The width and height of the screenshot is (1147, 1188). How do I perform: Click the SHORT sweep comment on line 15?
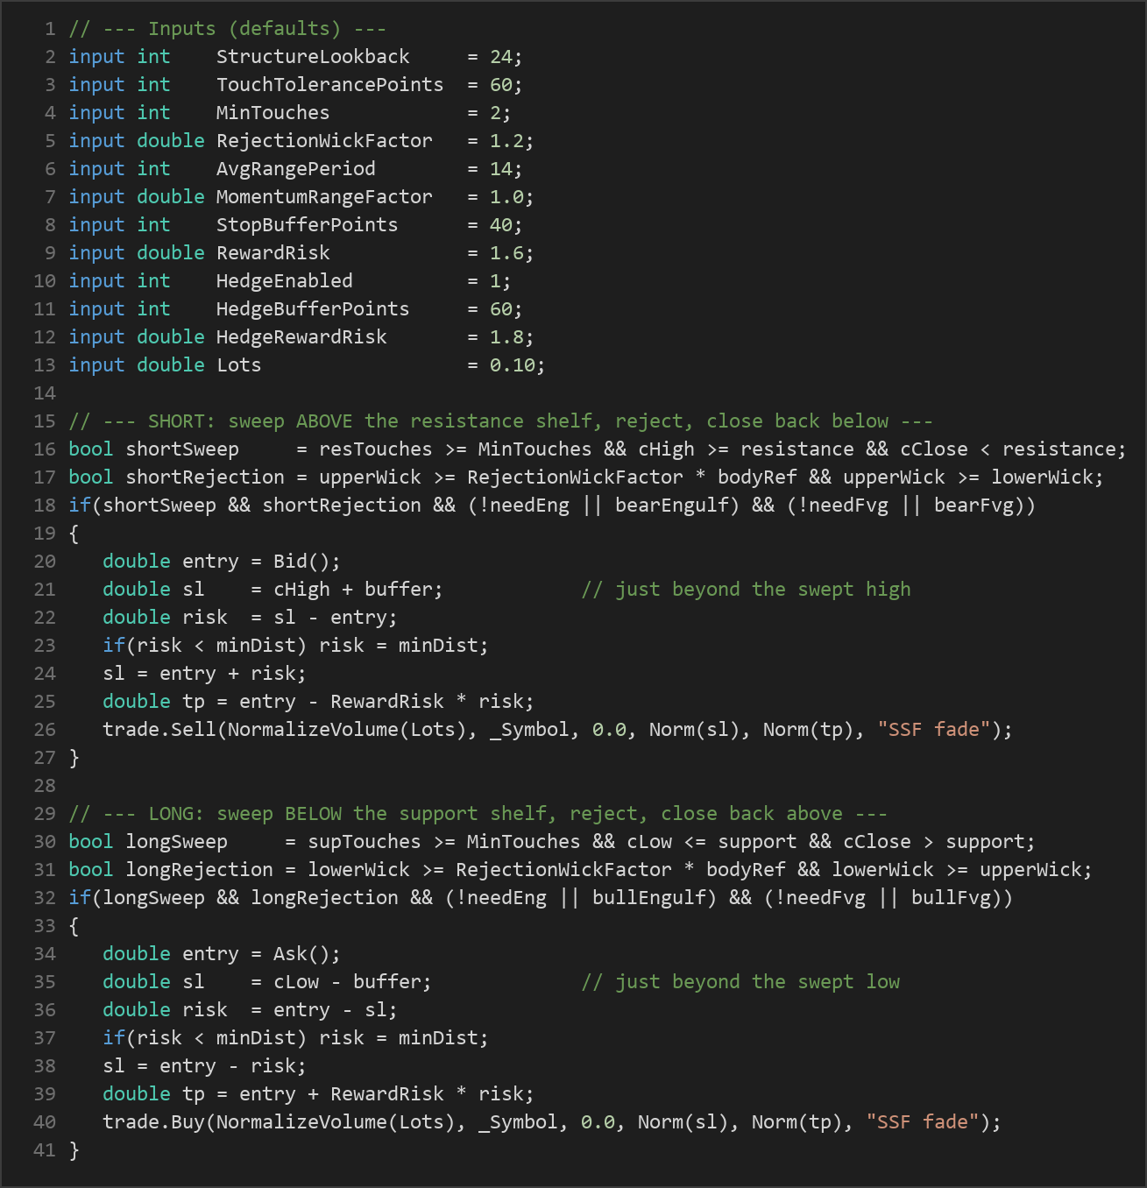coord(501,421)
